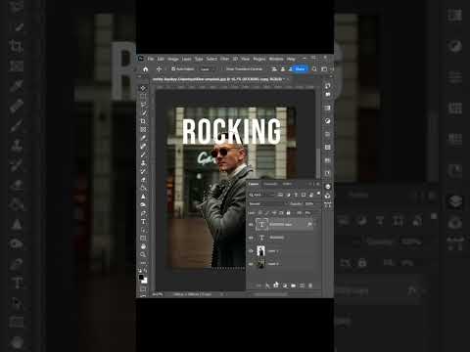Screen dimensions: 470x352
Task: Switch to the Paths tab
Action: coord(287,184)
